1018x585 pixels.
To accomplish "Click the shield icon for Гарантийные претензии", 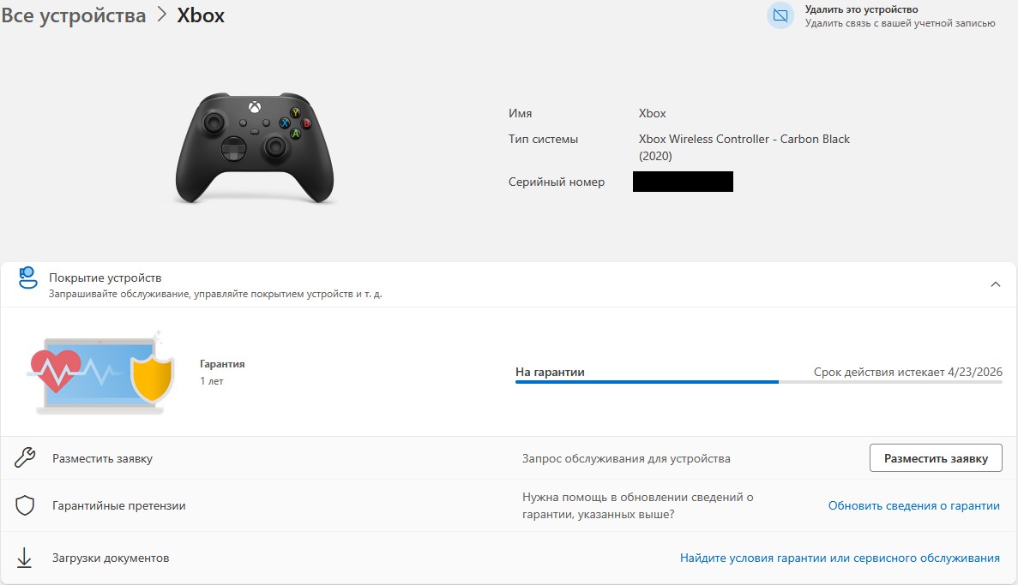I will pos(25,505).
